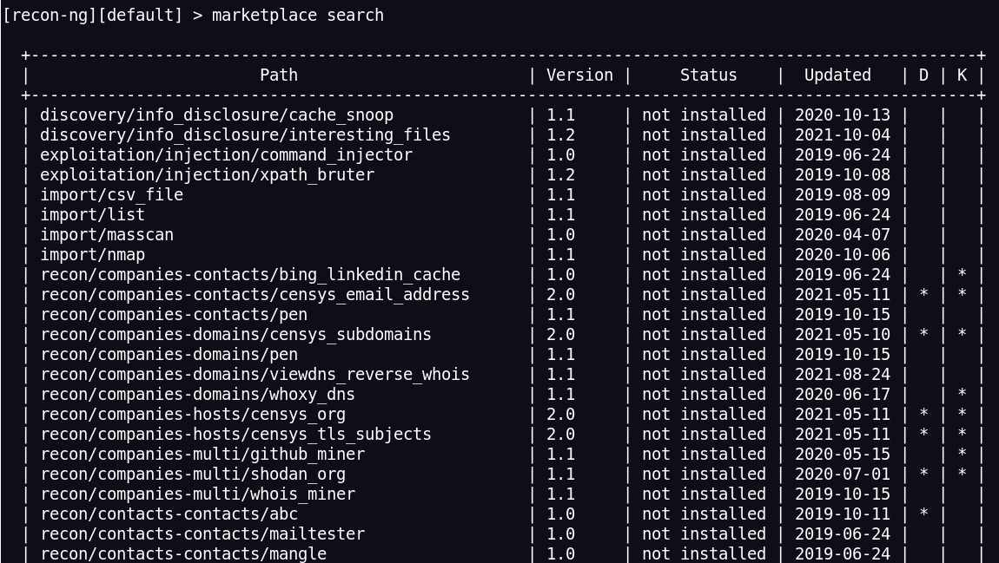
Task: Select recon/companies-multi/whois_miner path
Action: click(x=197, y=494)
